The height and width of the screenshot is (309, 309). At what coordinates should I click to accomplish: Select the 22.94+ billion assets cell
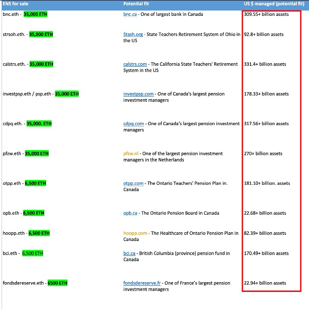click(x=265, y=284)
